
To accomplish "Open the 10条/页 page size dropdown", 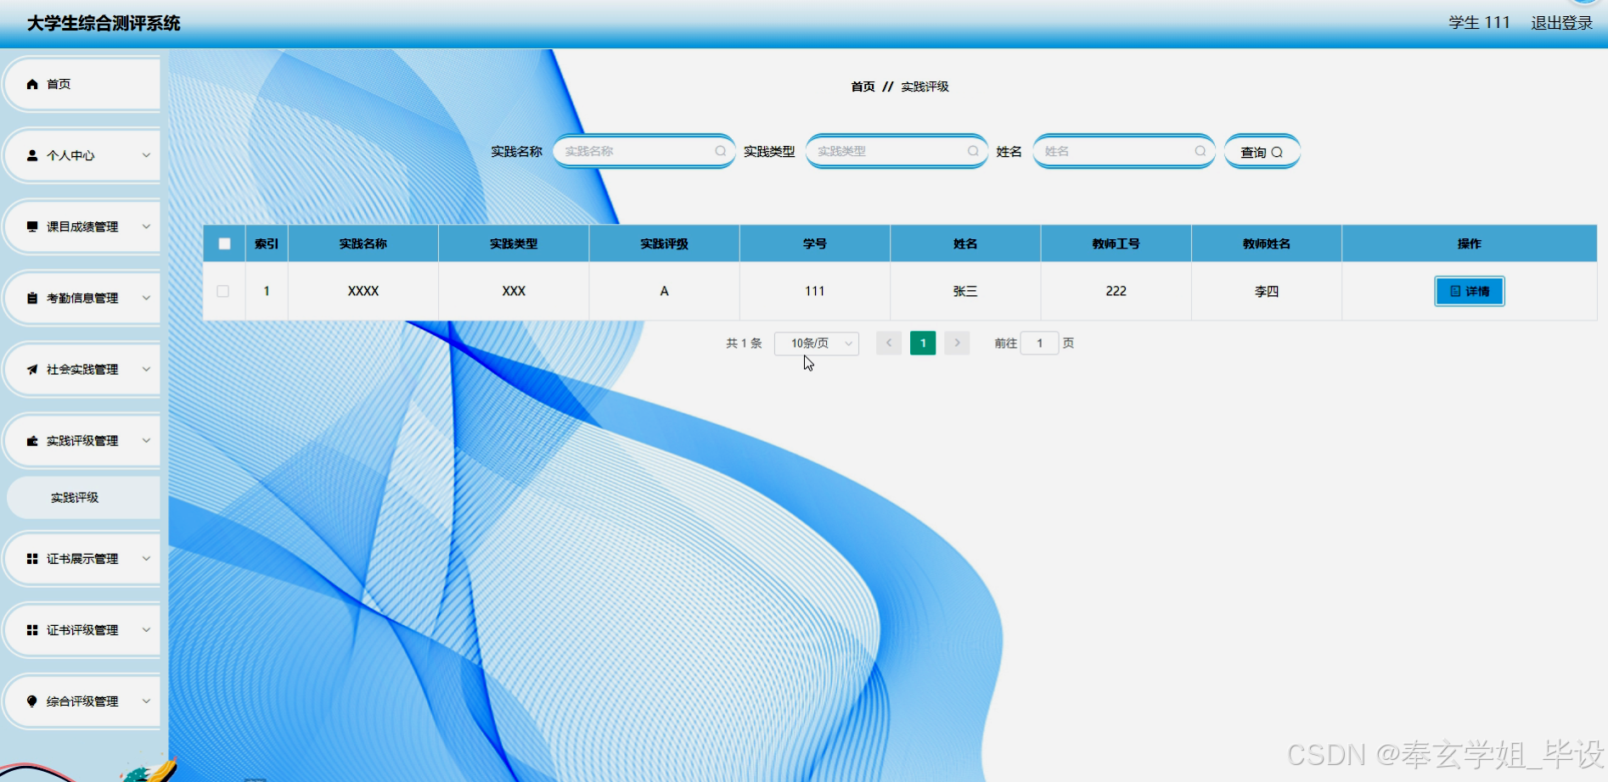I will 817,343.
